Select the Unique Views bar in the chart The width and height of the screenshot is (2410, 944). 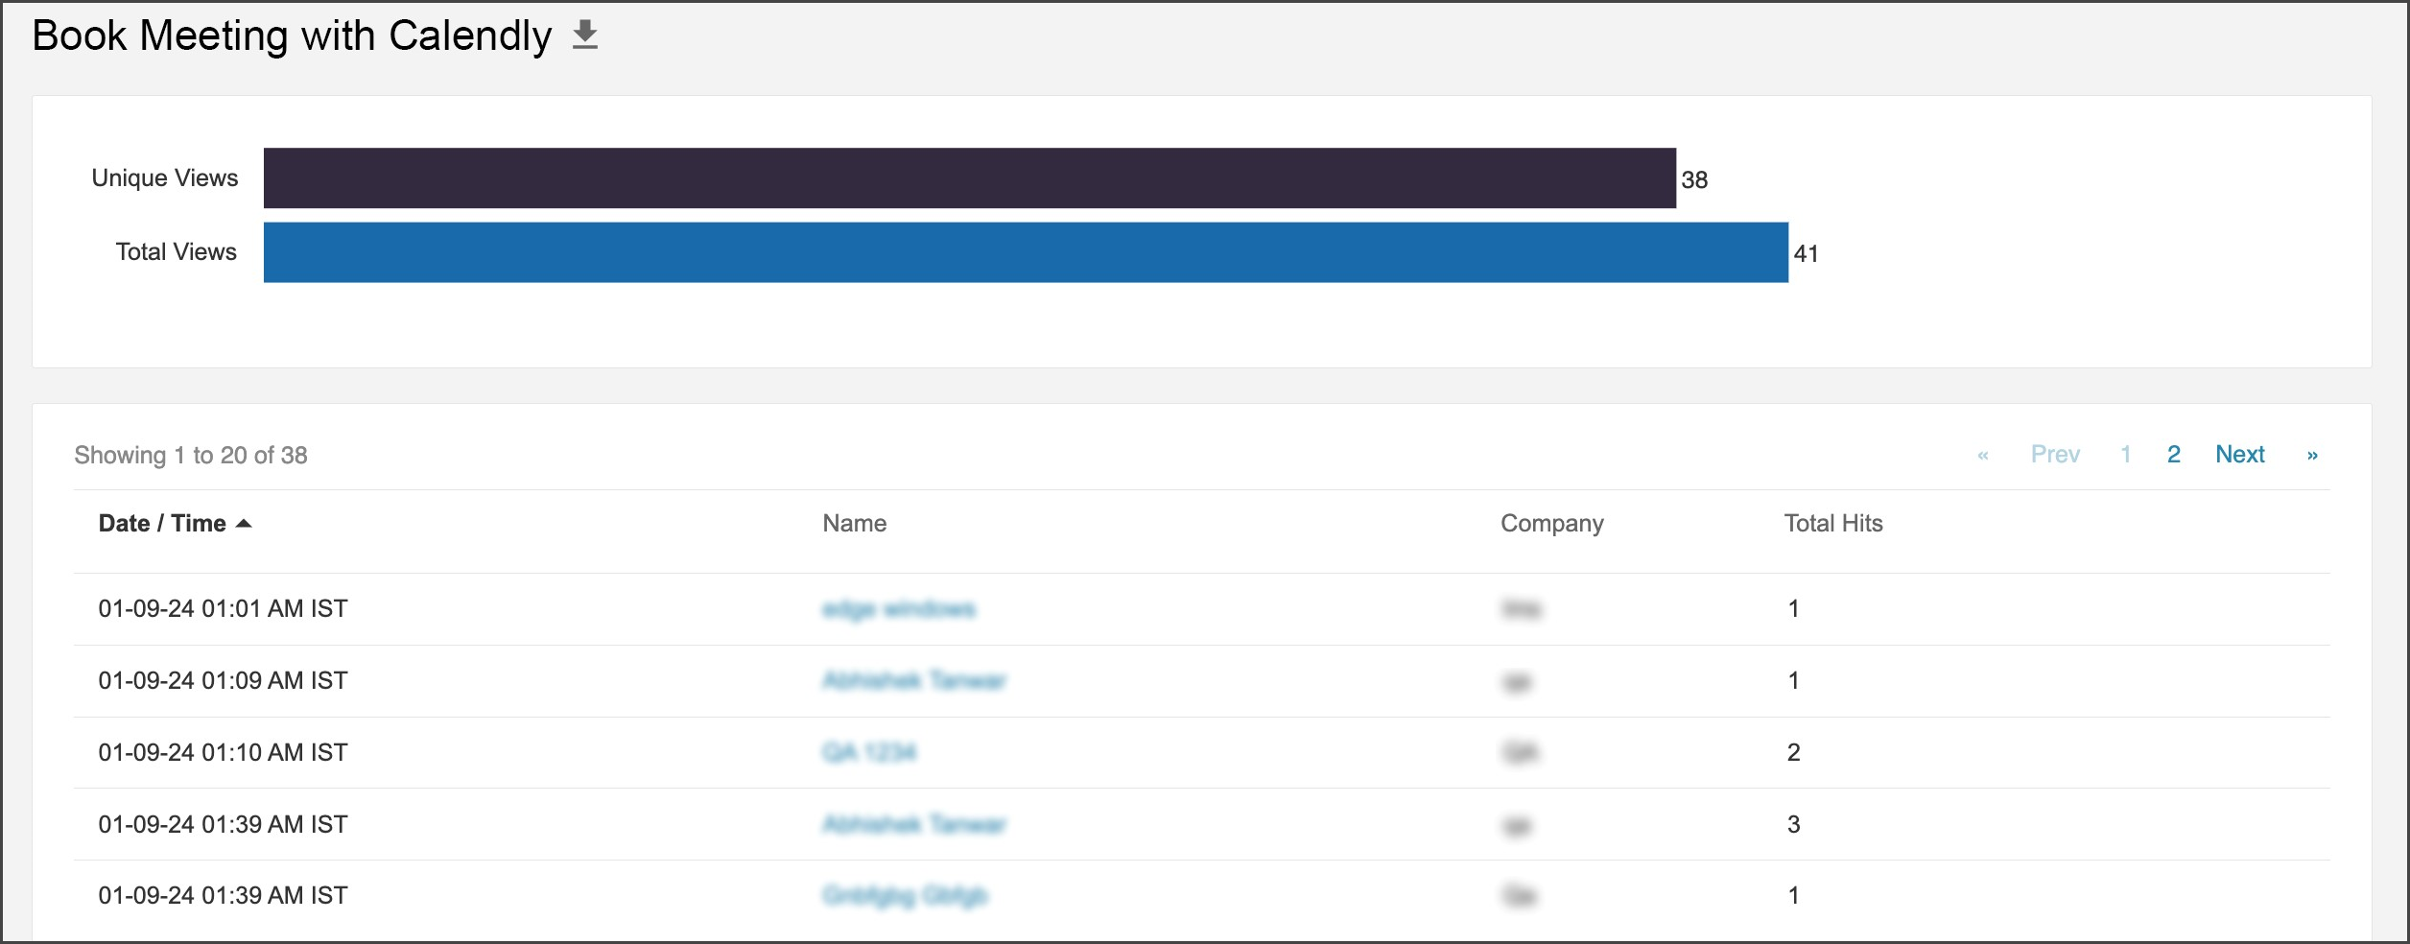tap(959, 177)
